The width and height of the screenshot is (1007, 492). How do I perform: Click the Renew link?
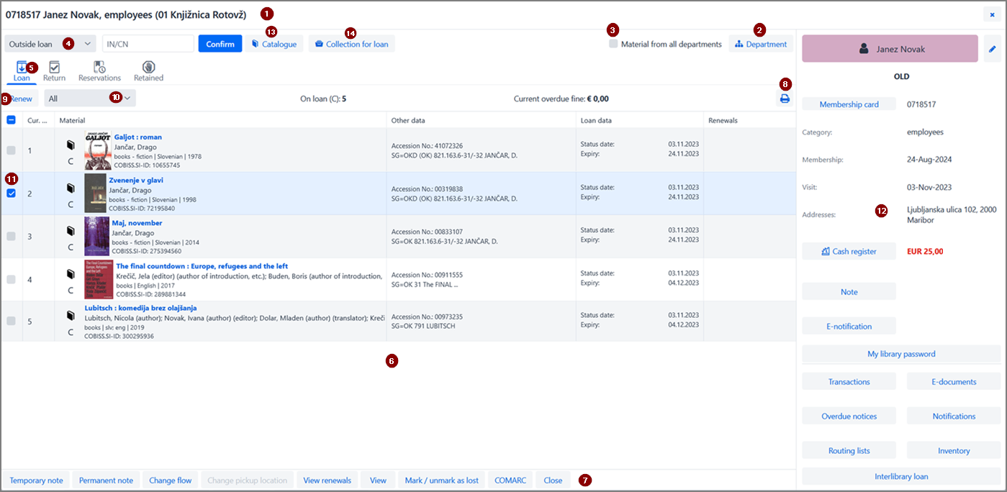point(21,98)
